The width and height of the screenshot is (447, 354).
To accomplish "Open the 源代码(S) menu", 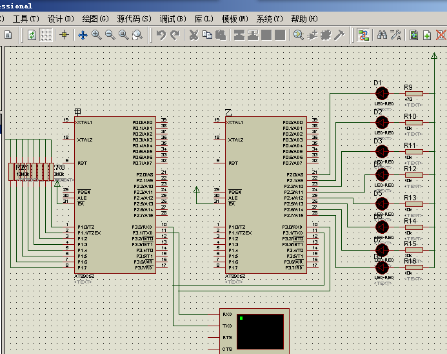I will 134,19.
